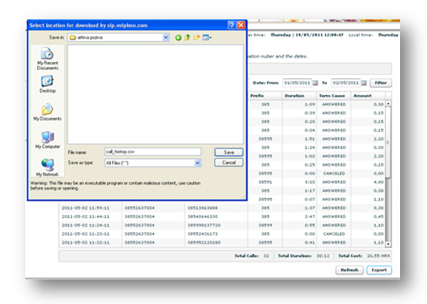Click destination number 385998137720
This screenshot has width=427, height=304.
204,226
